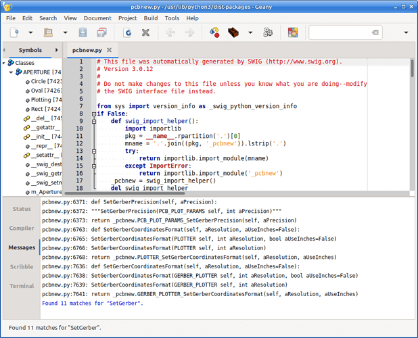Screen dimensions: 418x338
Task: Run or view the current file gears icon
Action: point(268,32)
